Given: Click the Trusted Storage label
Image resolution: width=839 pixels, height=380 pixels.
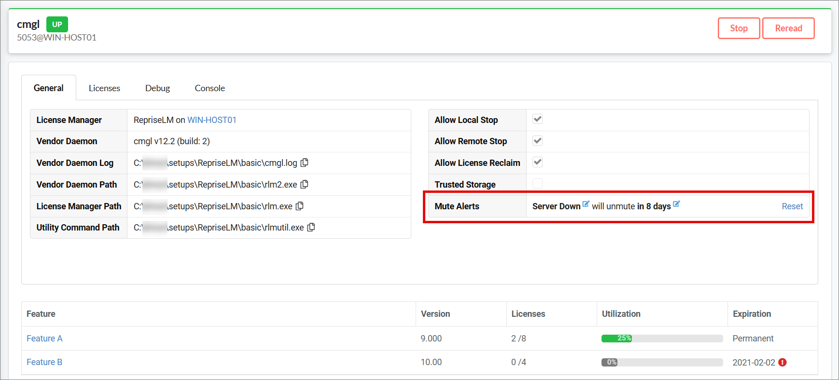Looking at the screenshot, I should [465, 185].
